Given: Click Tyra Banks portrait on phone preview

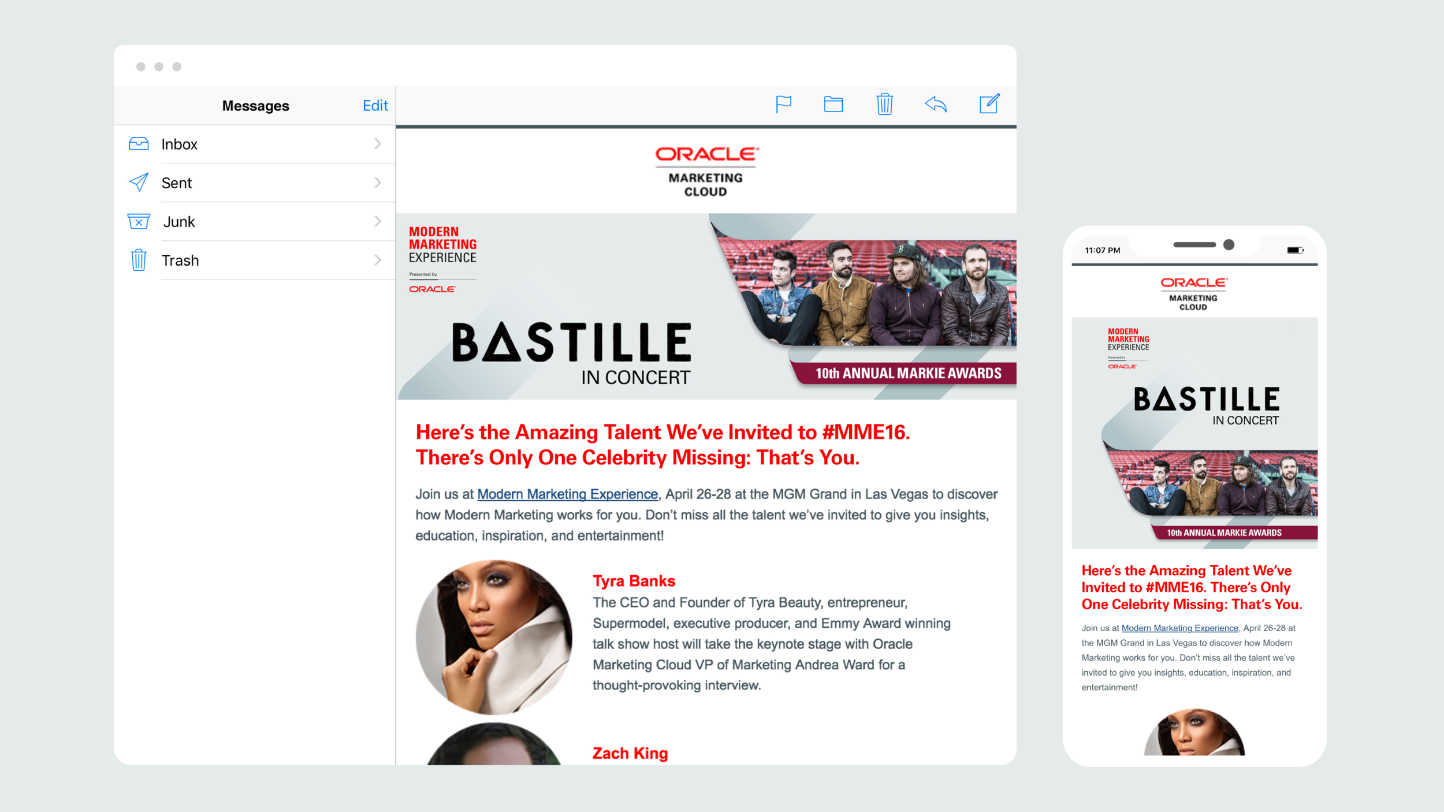Looking at the screenshot, I should point(1194,732).
